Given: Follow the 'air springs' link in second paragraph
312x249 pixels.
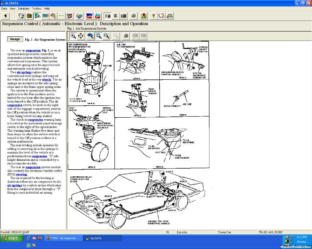Looking at the screenshot, I should pos(24,72).
